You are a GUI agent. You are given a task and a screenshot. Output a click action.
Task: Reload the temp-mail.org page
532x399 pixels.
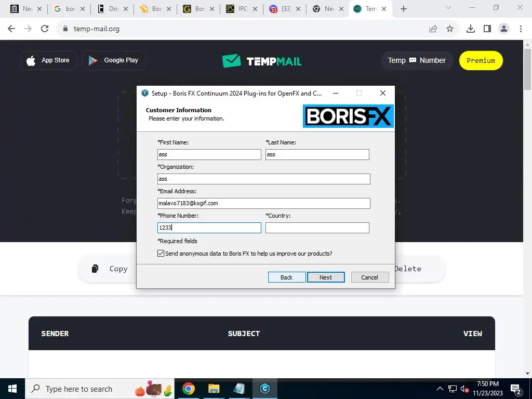click(x=45, y=29)
